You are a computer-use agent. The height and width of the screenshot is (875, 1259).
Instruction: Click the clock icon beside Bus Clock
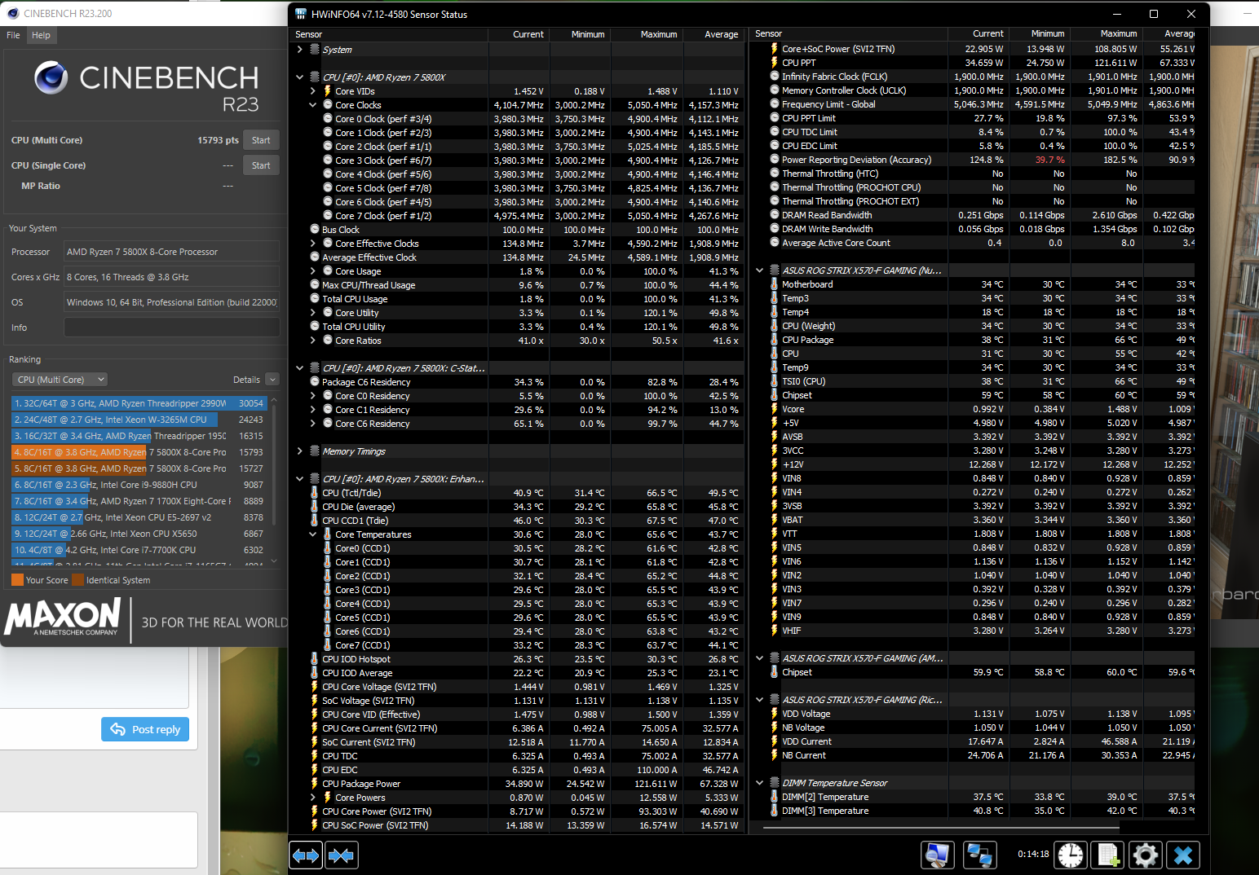(315, 230)
